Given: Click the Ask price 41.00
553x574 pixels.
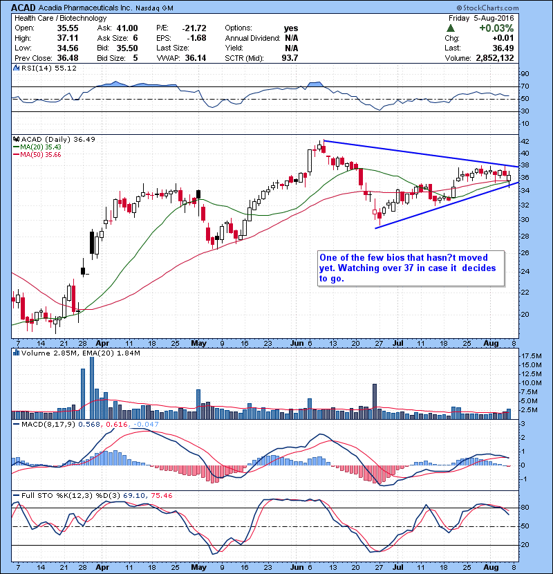Looking at the screenshot, I should point(127,28).
